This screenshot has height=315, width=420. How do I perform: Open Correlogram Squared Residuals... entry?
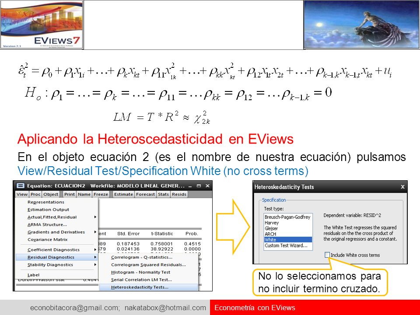coord(149,265)
